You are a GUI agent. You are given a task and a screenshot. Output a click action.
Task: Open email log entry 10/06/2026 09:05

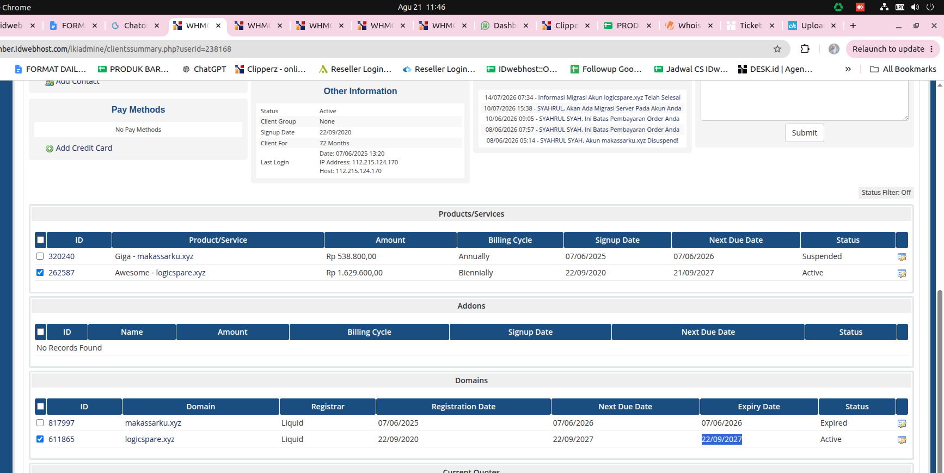pyautogui.click(x=583, y=119)
